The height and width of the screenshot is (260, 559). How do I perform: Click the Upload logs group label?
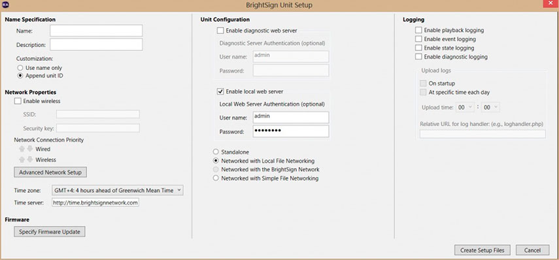[x=435, y=71]
